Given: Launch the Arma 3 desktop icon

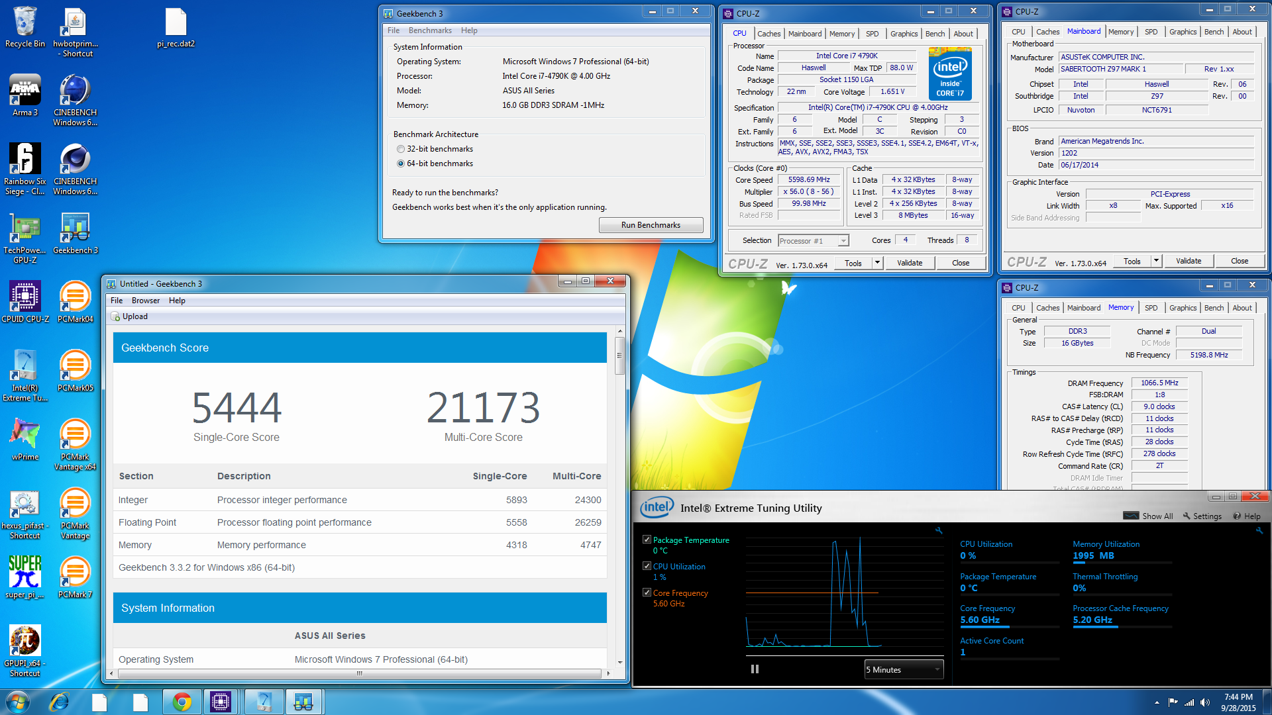Looking at the screenshot, I should [25, 95].
